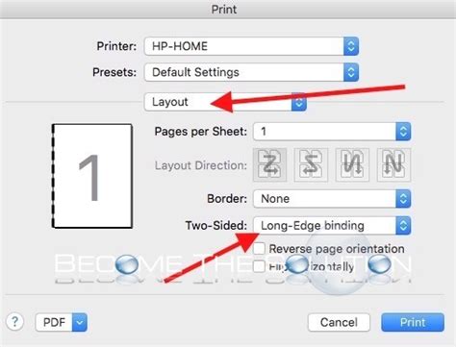Open the Pages per Sheet dropdown
The image size is (456, 347).
332,132
